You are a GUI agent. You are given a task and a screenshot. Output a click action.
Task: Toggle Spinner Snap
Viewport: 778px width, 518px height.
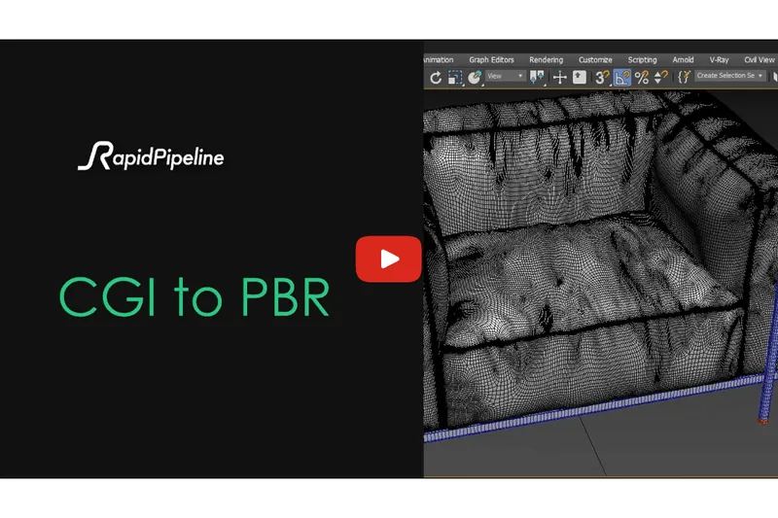(661, 77)
